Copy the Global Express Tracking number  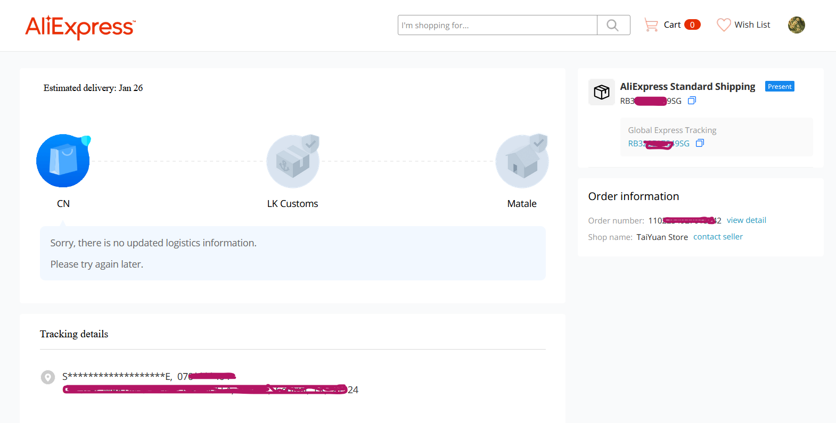tap(700, 143)
